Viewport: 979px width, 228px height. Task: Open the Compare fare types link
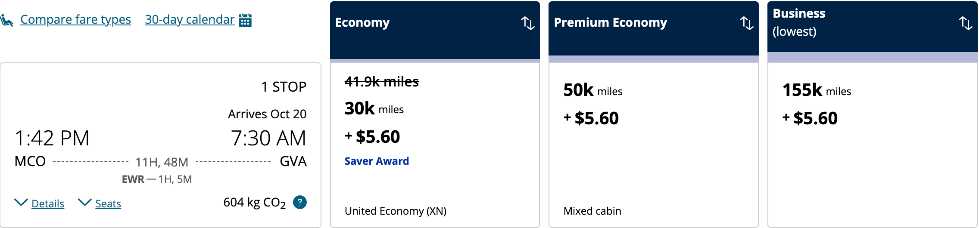click(75, 20)
